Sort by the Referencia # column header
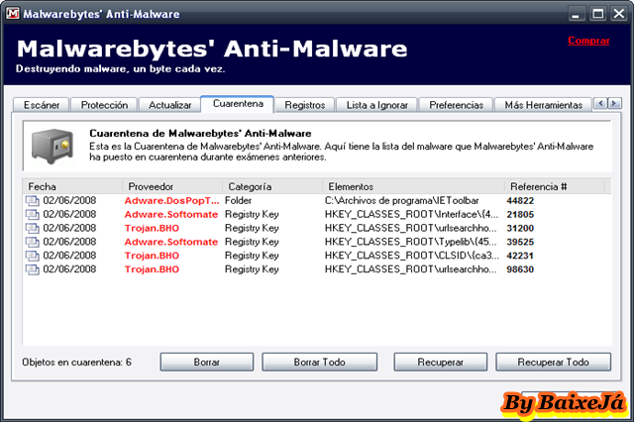This screenshot has width=634, height=422. click(555, 186)
